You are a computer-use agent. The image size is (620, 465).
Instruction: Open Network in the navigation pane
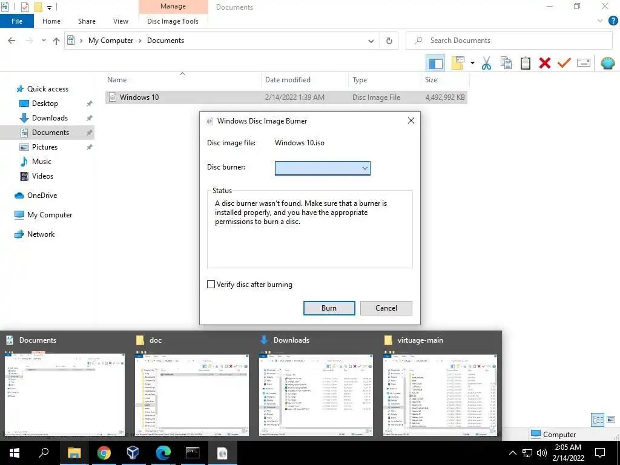[x=41, y=234]
